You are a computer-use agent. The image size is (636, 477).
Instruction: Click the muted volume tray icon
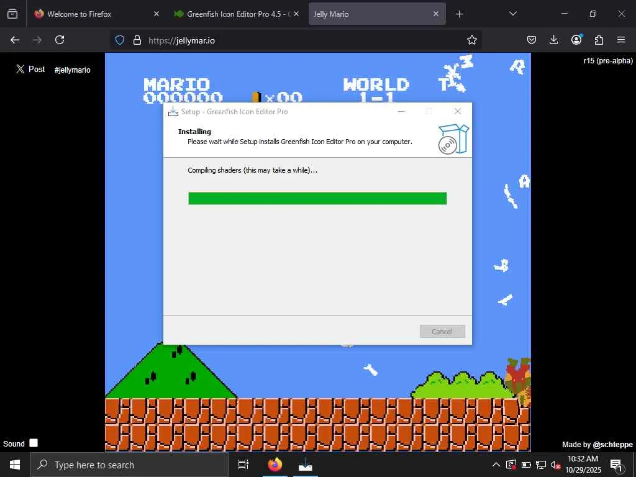tap(555, 465)
